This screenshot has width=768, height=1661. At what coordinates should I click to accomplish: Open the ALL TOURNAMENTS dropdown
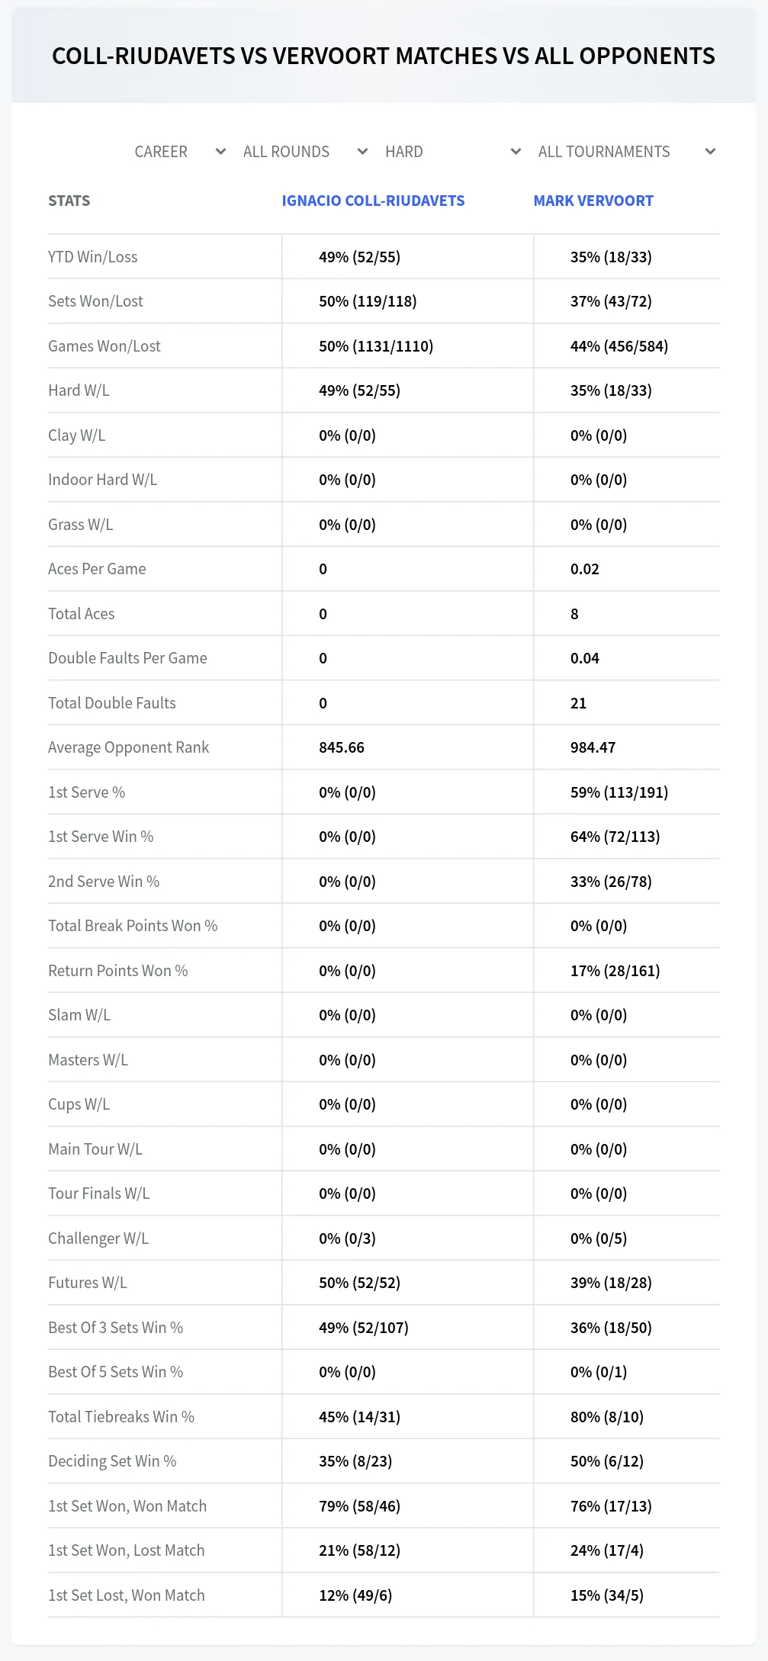tap(625, 152)
